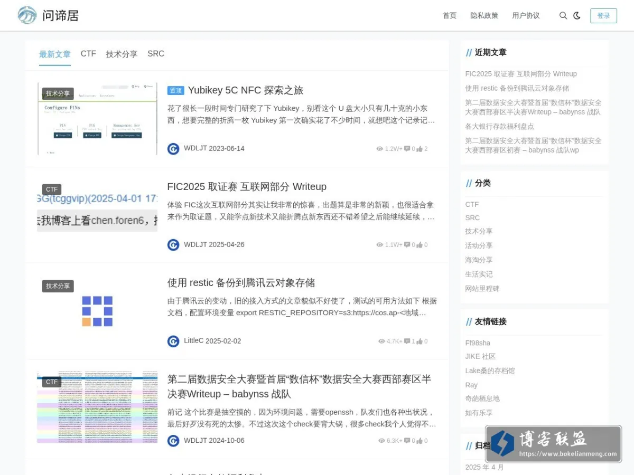This screenshot has height=475, width=634.
Task: Open Yubikey 5C NFC 探索之旅 article title
Action: (246, 90)
